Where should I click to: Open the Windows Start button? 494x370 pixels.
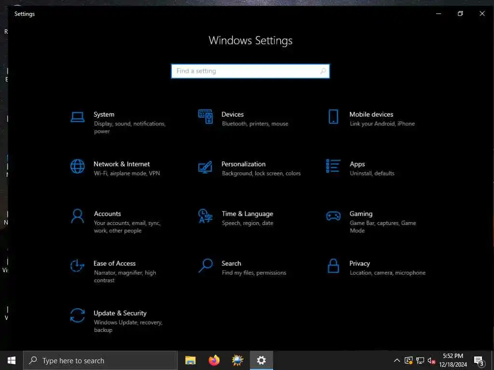coord(12,360)
